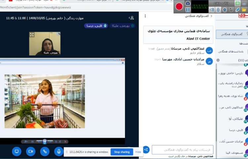Open the recorder's output folder
This screenshot has height=159, width=248.
244,10
